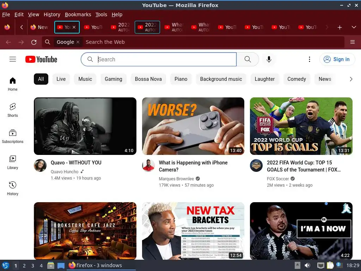
Task: Select the News filter chip
Action: [x=325, y=79]
